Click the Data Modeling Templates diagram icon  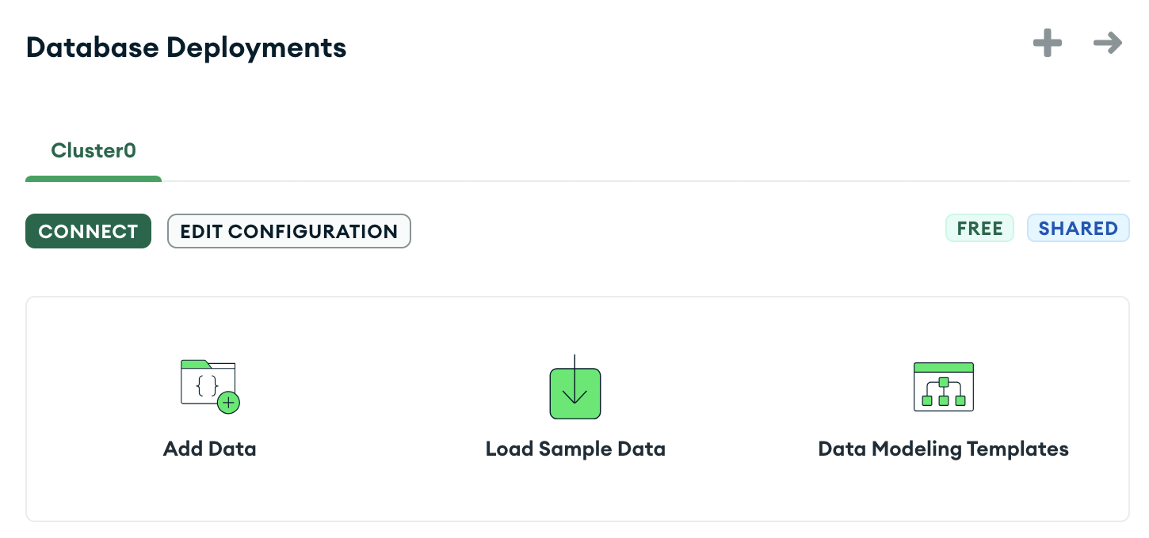click(x=943, y=387)
